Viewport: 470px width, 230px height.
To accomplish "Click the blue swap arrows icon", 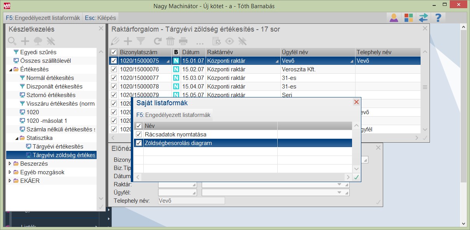I will (x=423, y=18).
